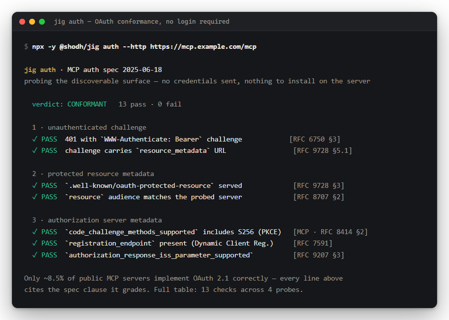Click '401 with `WWW-Authenticate: Bearer` challenge' text
449x320 pixels.
pyautogui.click(x=153, y=140)
